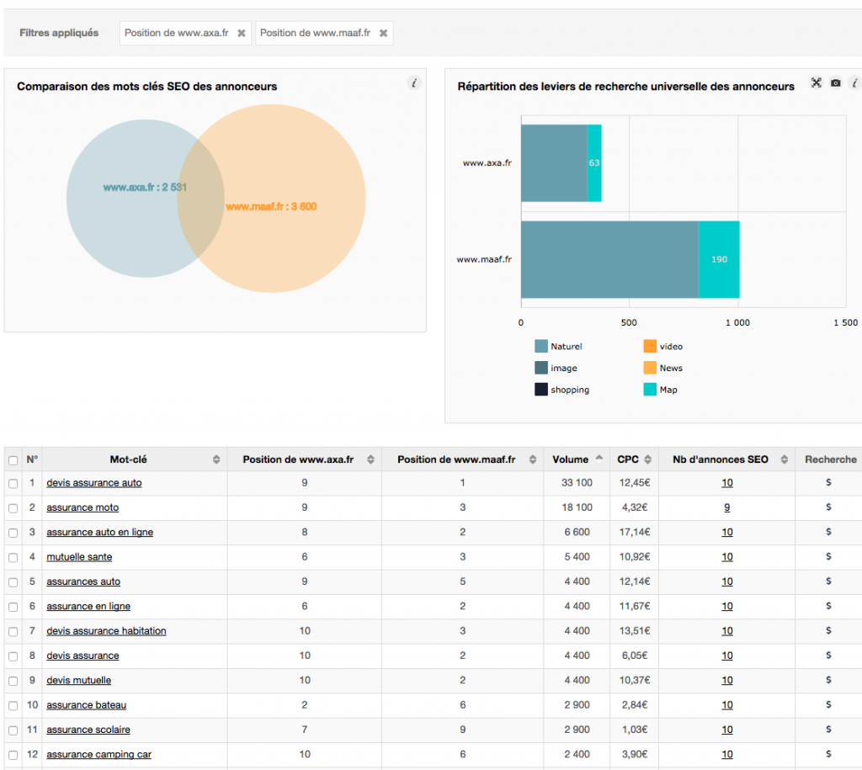This screenshot has height=770, width=862.
Task: Click the 33 100 volume cell
Action: [x=577, y=482]
